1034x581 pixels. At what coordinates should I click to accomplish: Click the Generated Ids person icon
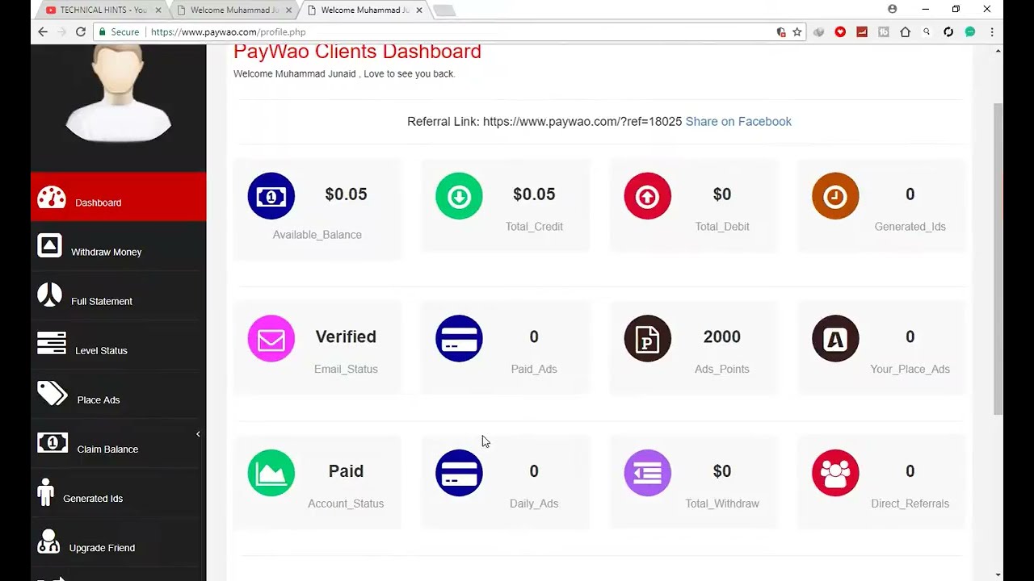click(45, 492)
